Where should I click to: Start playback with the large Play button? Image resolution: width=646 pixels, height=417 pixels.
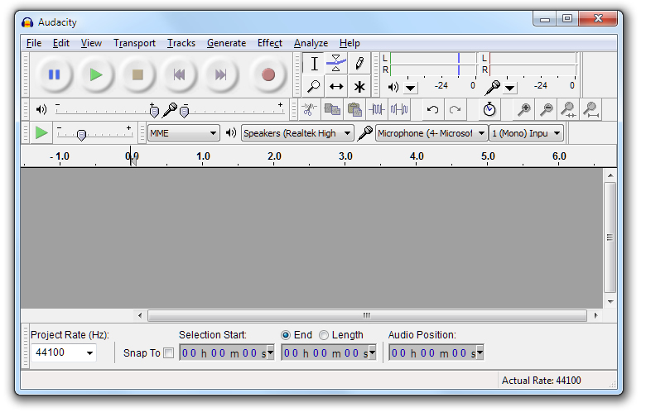(96, 75)
